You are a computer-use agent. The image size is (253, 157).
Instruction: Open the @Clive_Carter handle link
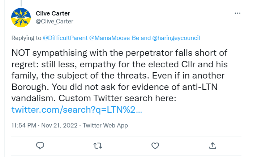[55, 21]
